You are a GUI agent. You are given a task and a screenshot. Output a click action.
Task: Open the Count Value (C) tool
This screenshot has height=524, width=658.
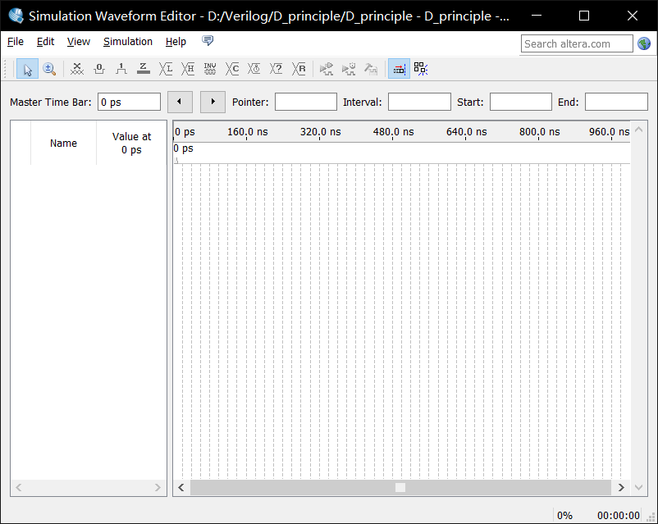[232, 69]
